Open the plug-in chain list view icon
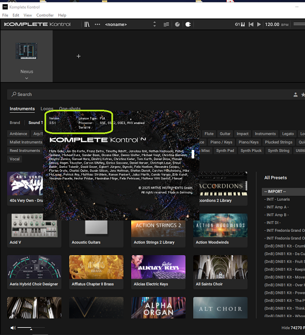The width and height of the screenshot is (305, 335). (166, 24)
